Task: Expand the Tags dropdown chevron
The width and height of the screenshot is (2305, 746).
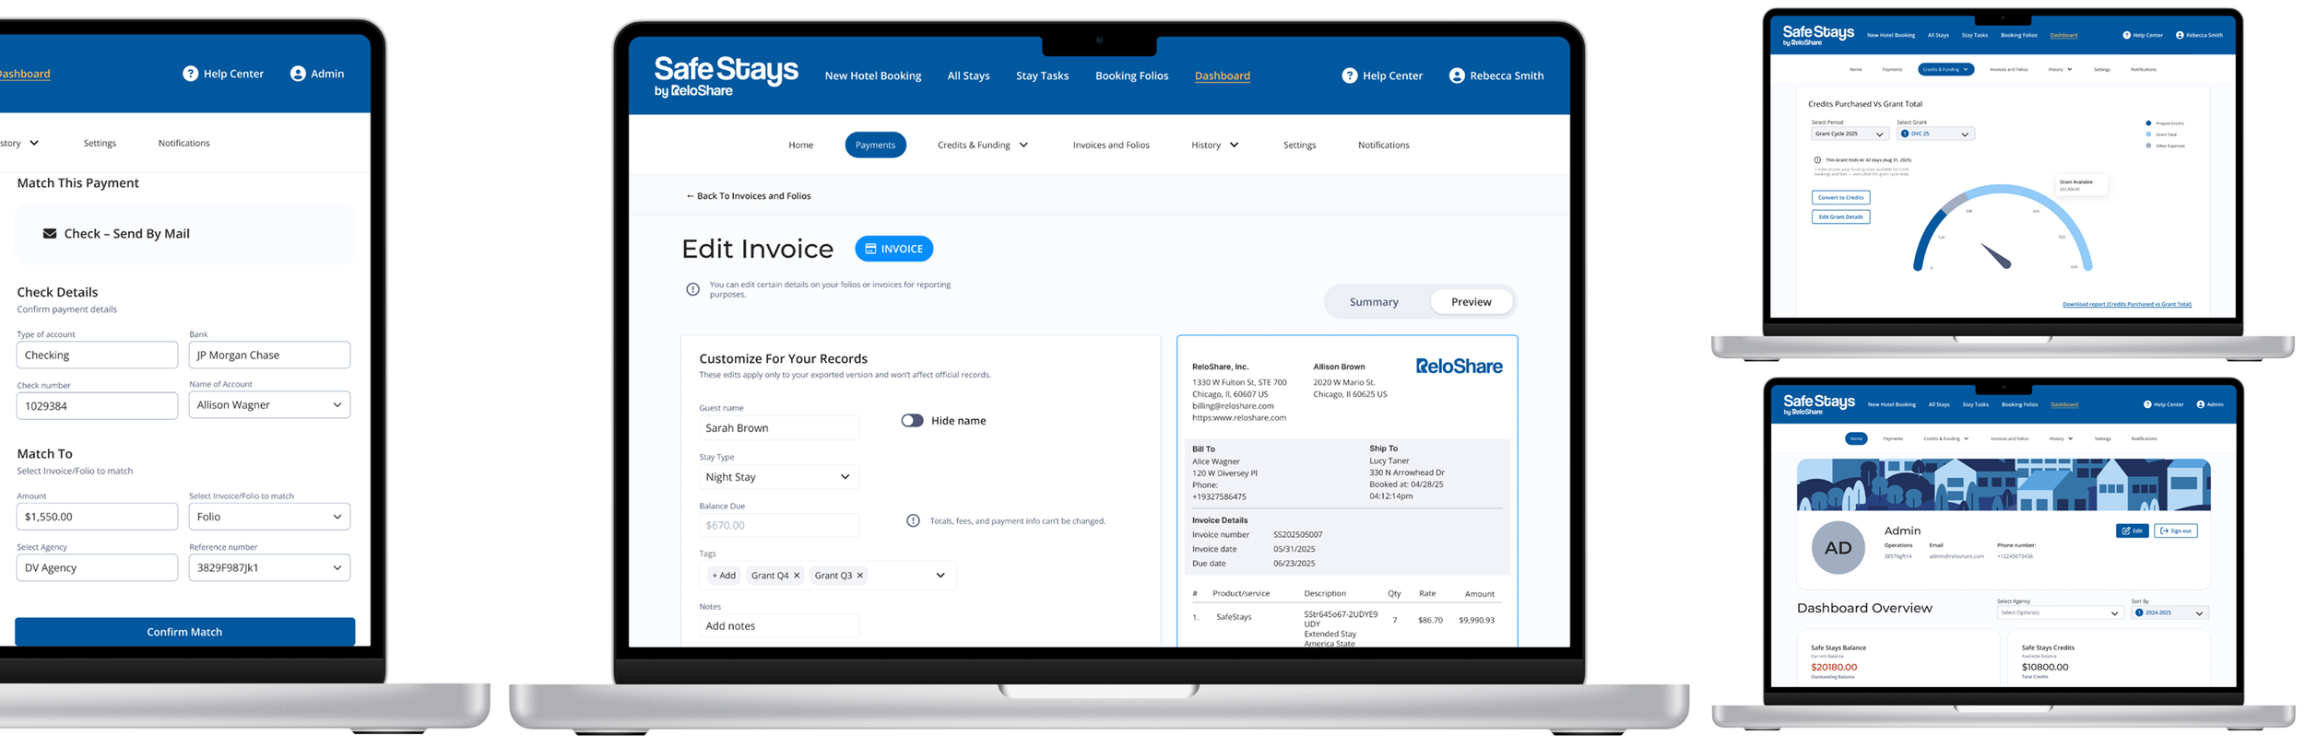Action: coord(940,576)
